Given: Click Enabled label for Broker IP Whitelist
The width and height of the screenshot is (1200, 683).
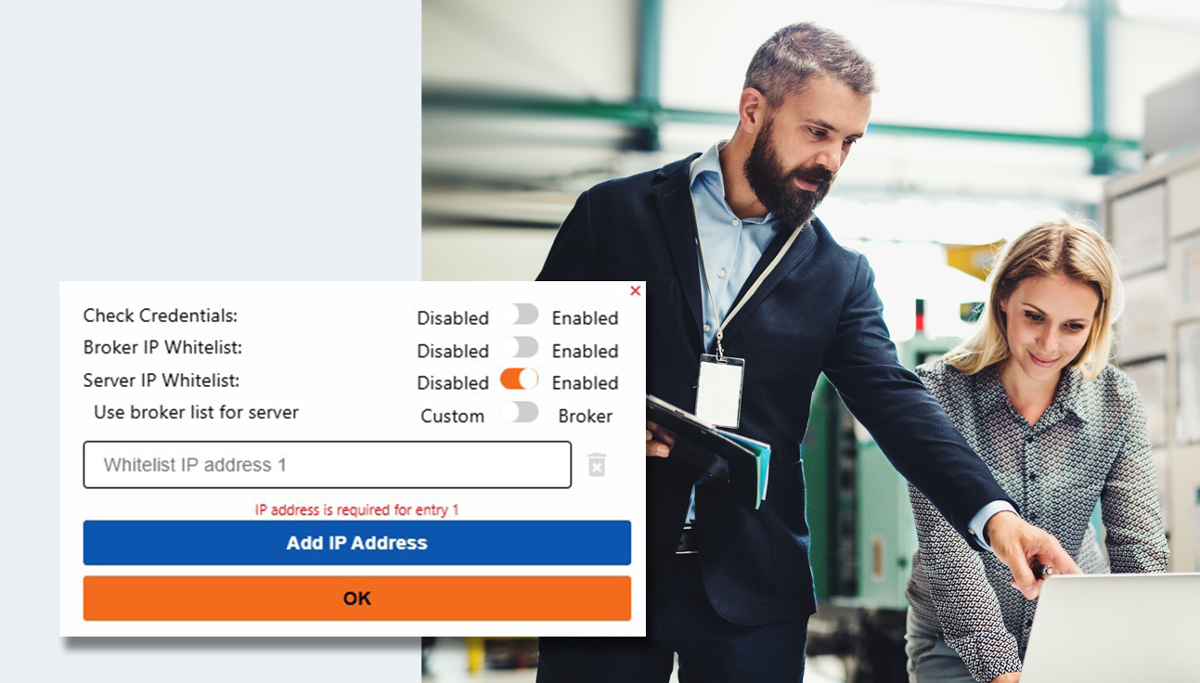Looking at the screenshot, I should 585,352.
